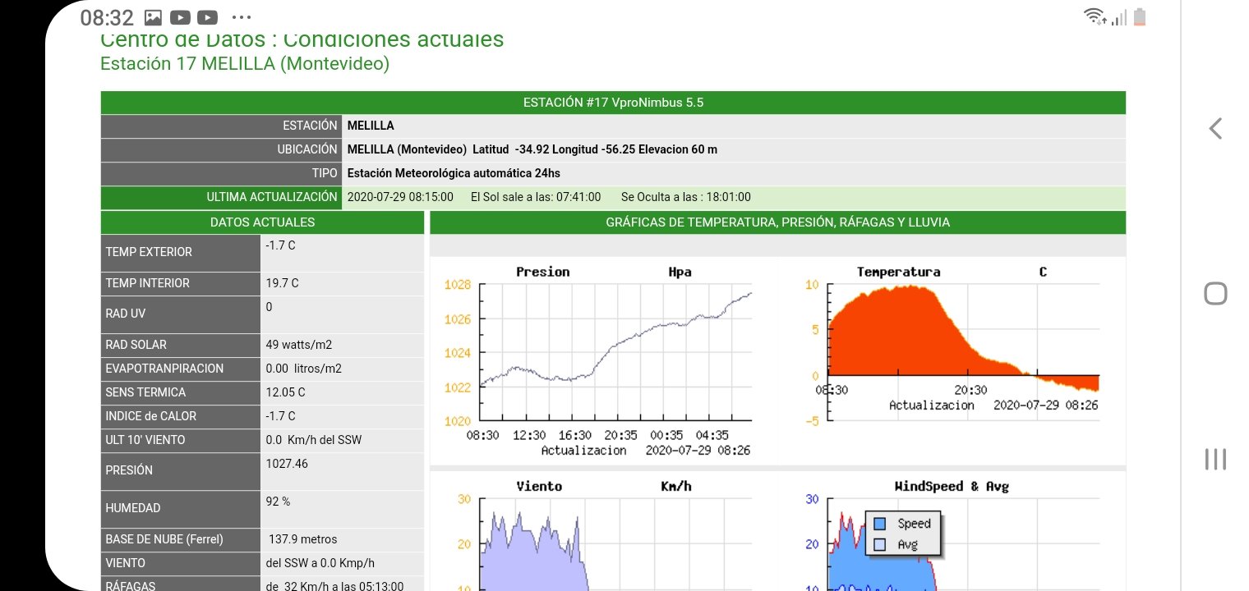Select the Speed legend color box
Screen dimensions: 1249x591
click(x=879, y=524)
